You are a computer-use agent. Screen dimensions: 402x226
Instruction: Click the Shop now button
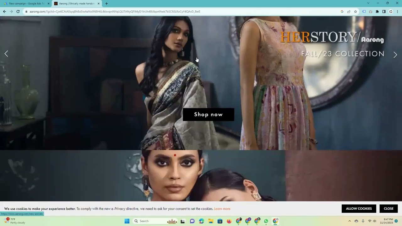[209, 115]
